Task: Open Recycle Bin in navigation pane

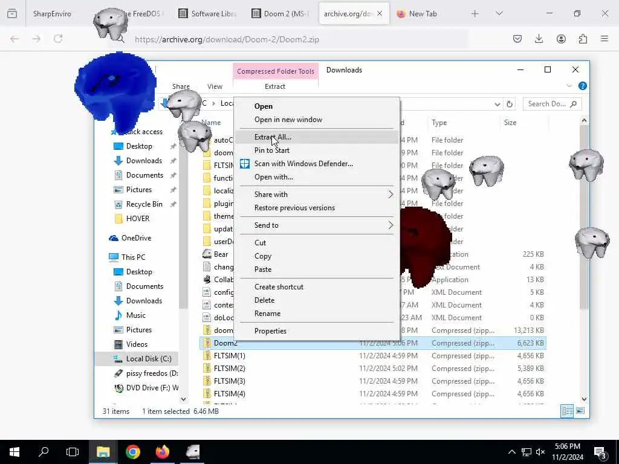Action: 144,204
